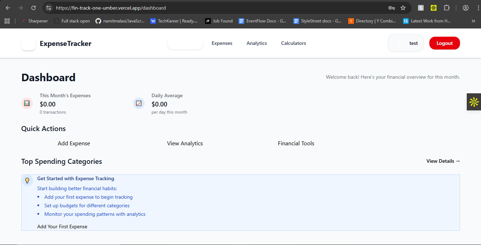Click the Quick Actions heading
This screenshot has height=245, width=481.
point(43,129)
